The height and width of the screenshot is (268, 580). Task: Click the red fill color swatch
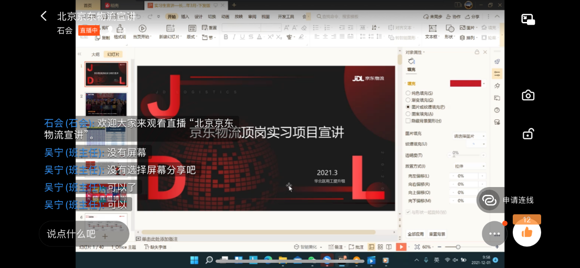click(466, 84)
